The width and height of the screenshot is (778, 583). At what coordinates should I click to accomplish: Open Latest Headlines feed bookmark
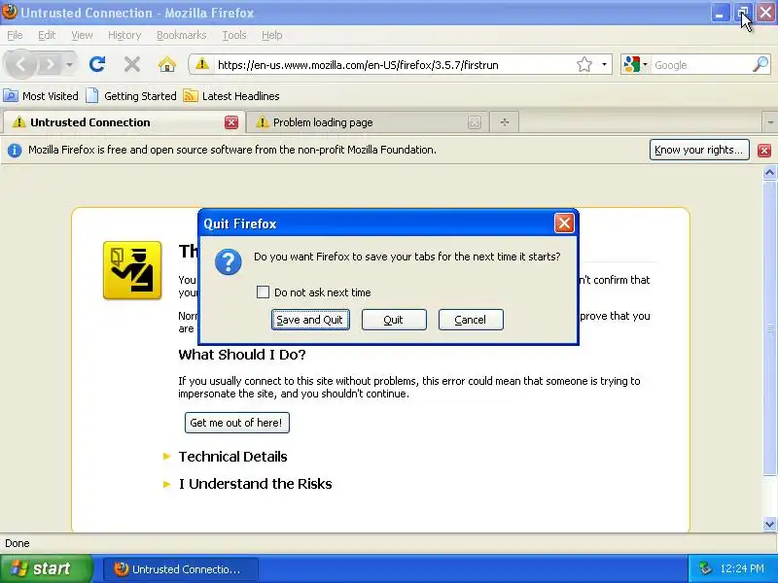point(231,96)
